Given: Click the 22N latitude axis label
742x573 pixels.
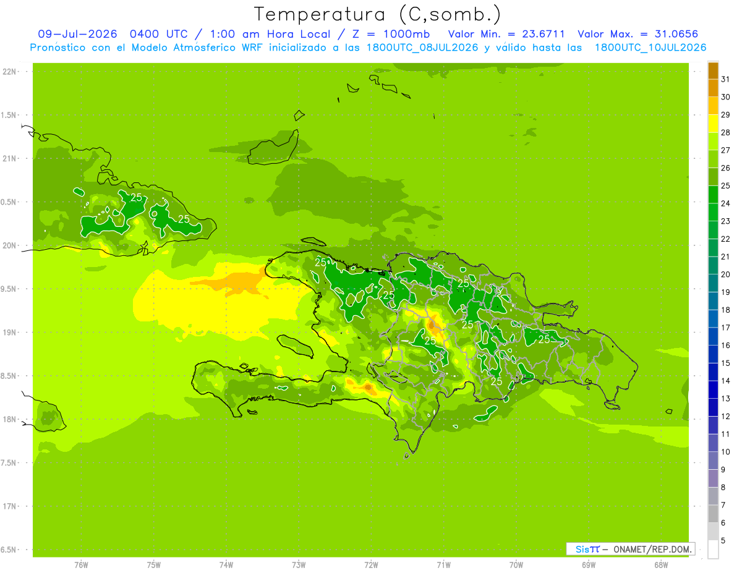Looking at the screenshot, I should [10, 72].
